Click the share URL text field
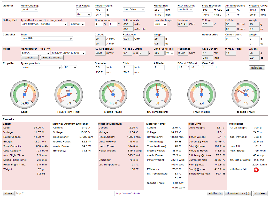This screenshot has width=269, height=198. [65, 193]
